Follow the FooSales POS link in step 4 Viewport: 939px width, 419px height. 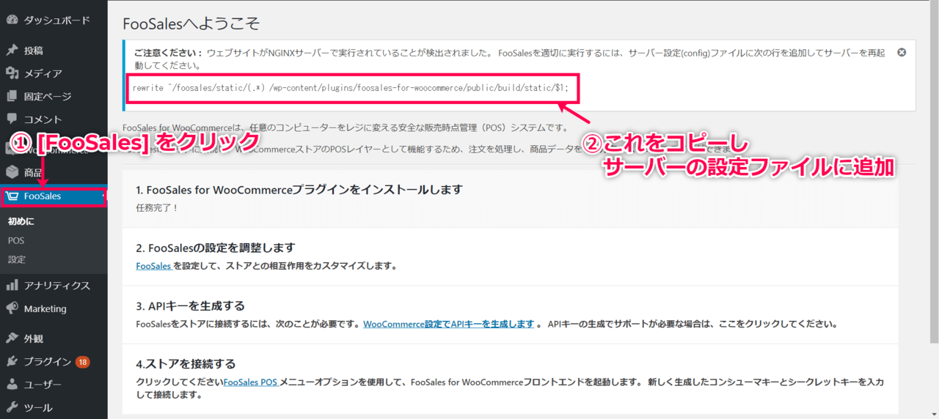(x=251, y=382)
